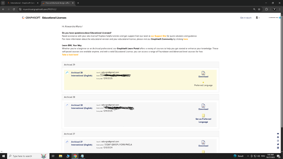Open the Graphisoft Instagram social icon

(278, 141)
